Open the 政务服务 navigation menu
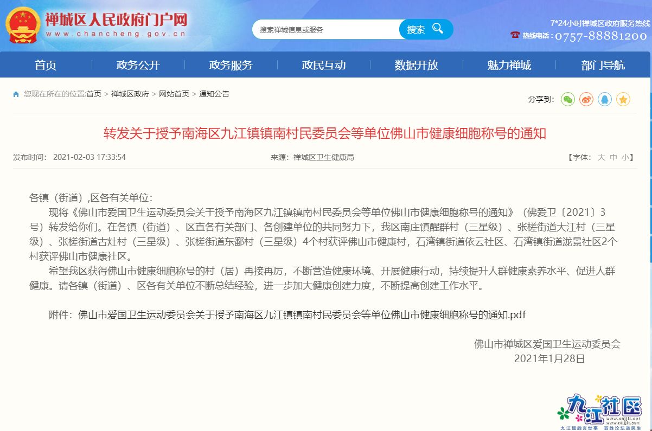Screen dimensions: 652x431 231,65
